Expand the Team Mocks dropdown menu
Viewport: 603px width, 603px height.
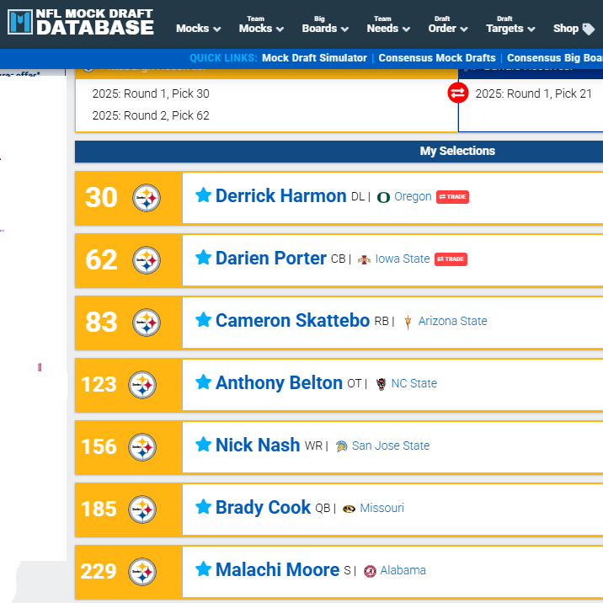point(261,24)
